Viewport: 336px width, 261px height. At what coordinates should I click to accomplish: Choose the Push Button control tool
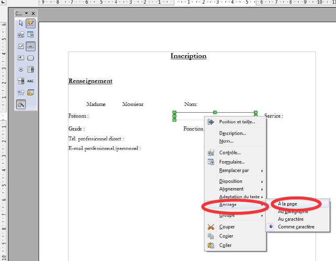(x=31, y=58)
